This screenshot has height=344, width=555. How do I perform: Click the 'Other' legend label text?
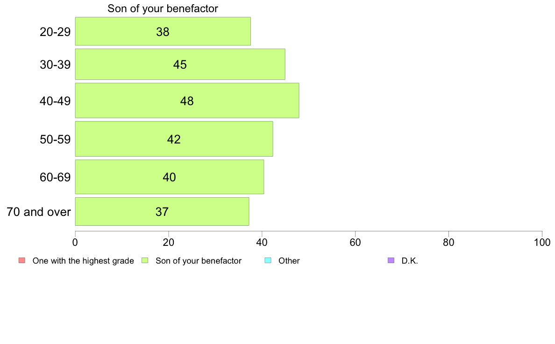click(x=289, y=261)
